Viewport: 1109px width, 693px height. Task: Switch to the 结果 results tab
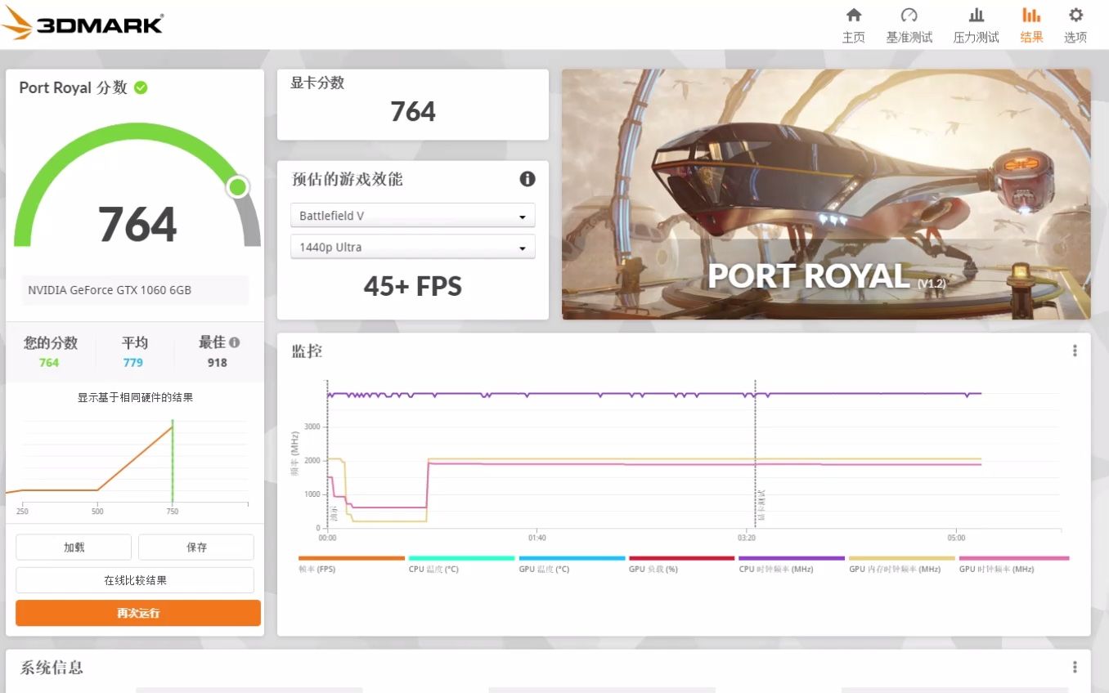tap(1031, 25)
